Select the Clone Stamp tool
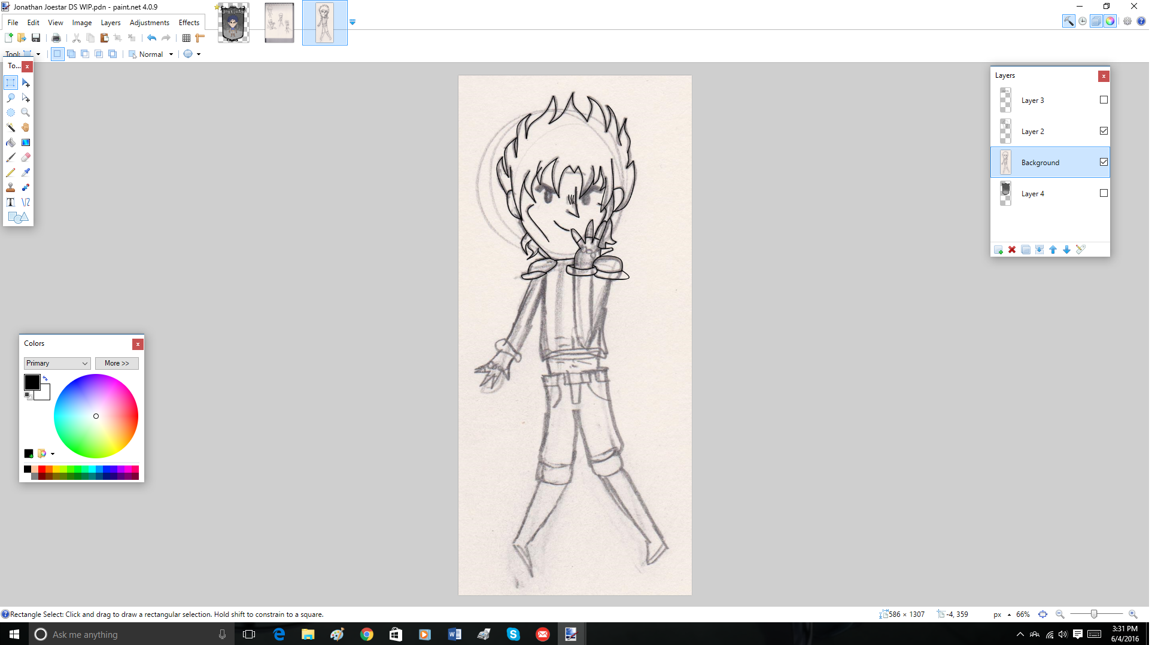This screenshot has width=1161, height=645. [x=11, y=187]
